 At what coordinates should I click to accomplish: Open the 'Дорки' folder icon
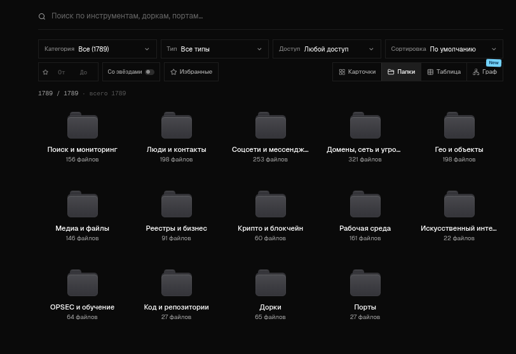click(x=271, y=283)
